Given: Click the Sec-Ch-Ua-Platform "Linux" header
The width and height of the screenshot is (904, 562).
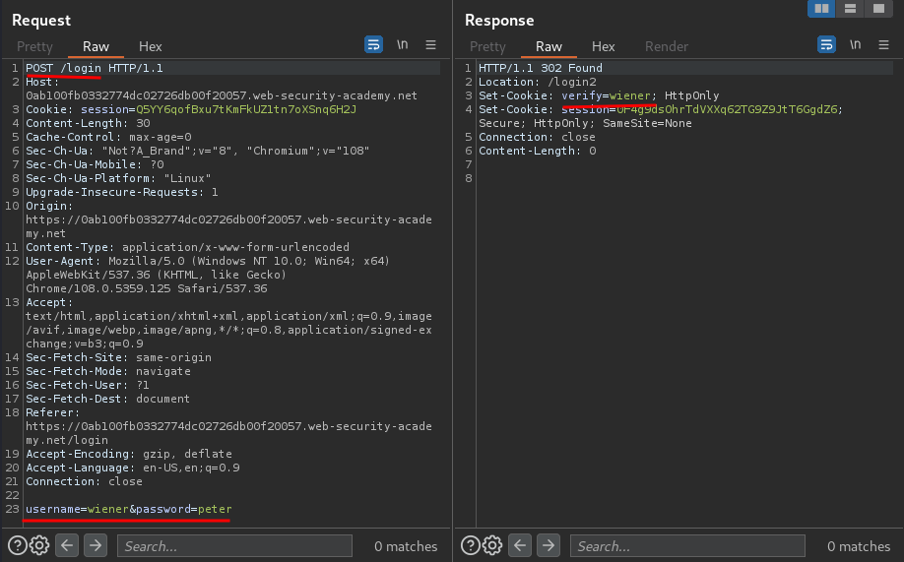Looking at the screenshot, I should pyautogui.click(x=118, y=179).
